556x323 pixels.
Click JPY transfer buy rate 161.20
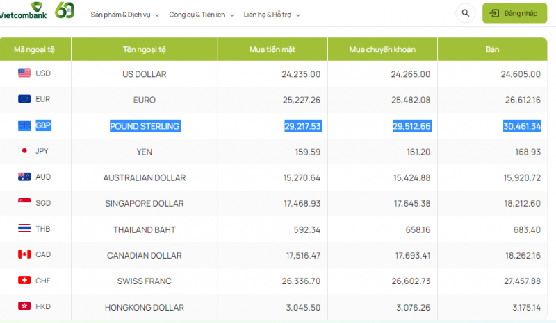click(418, 152)
